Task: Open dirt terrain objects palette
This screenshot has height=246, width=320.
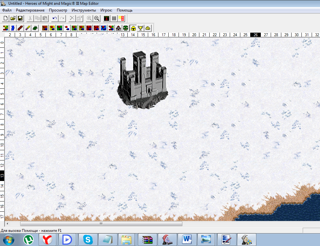Action: [45, 28]
